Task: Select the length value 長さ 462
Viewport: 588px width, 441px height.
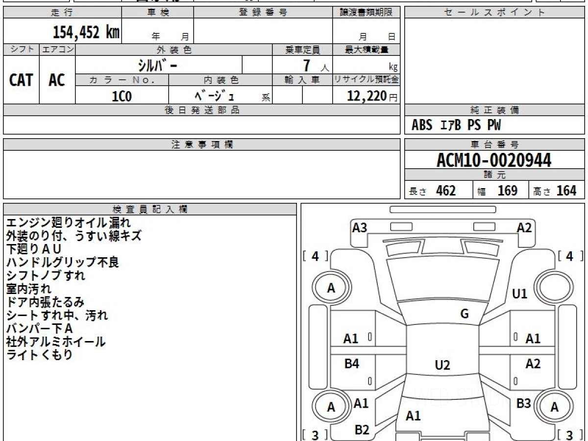Action: (x=433, y=191)
